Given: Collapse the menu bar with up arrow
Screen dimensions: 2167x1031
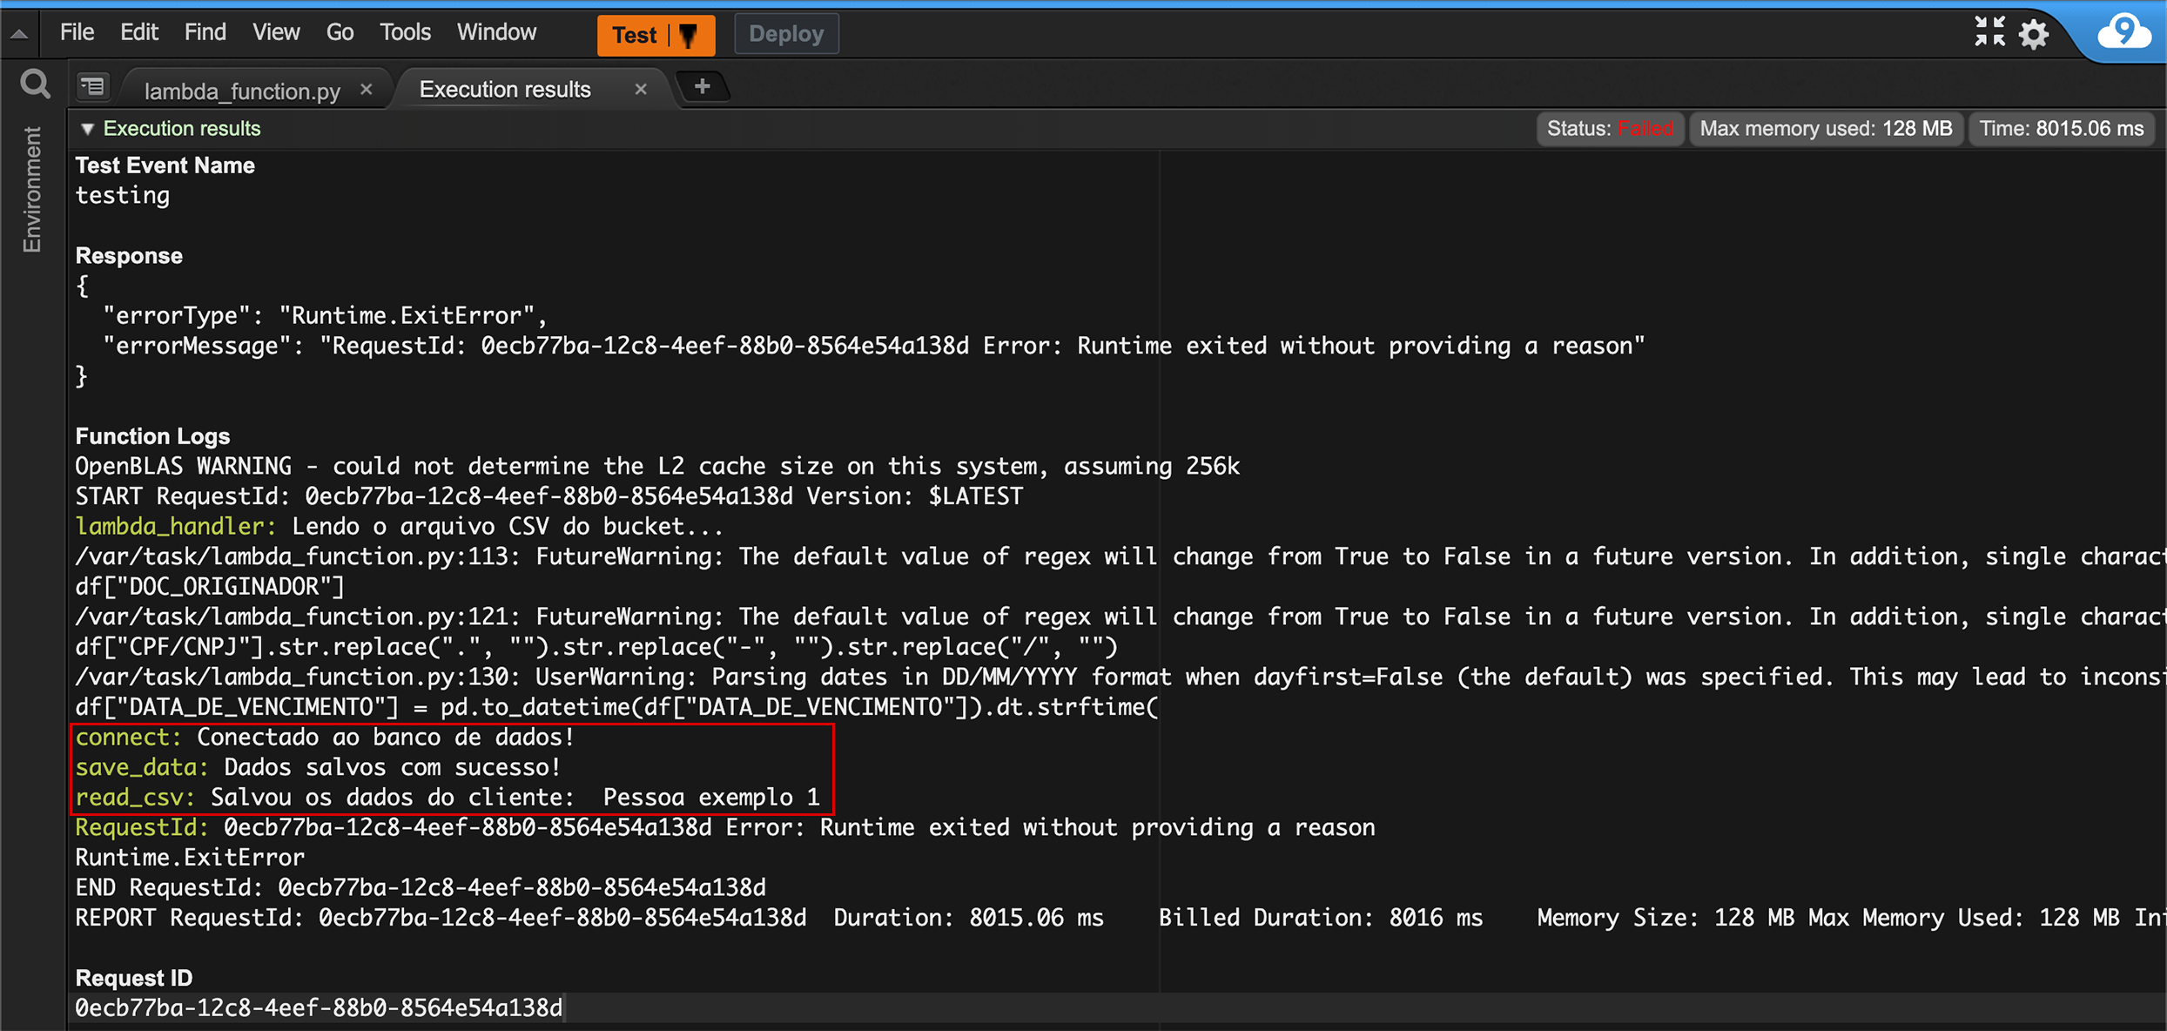Looking at the screenshot, I should [x=19, y=34].
